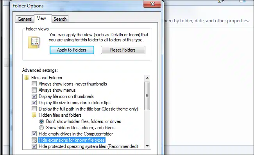Uncheck Hide empty drives in the Computer folder
The height and width of the screenshot is (155, 254).
[x=34, y=134]
